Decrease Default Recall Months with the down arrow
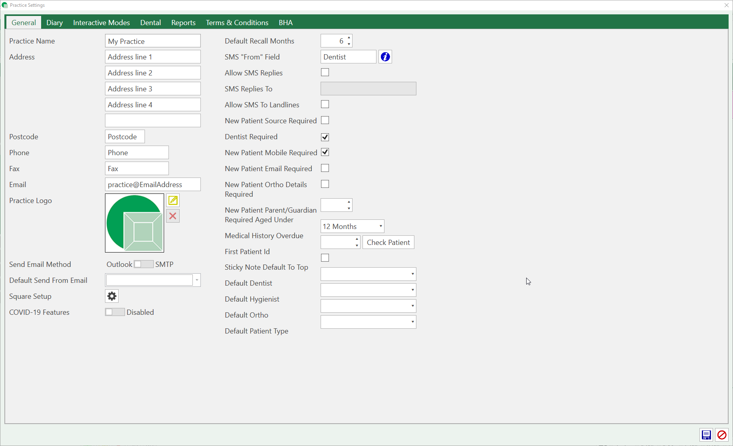The height and width of the screenshot is (446, 733). (x=349, y=44)
